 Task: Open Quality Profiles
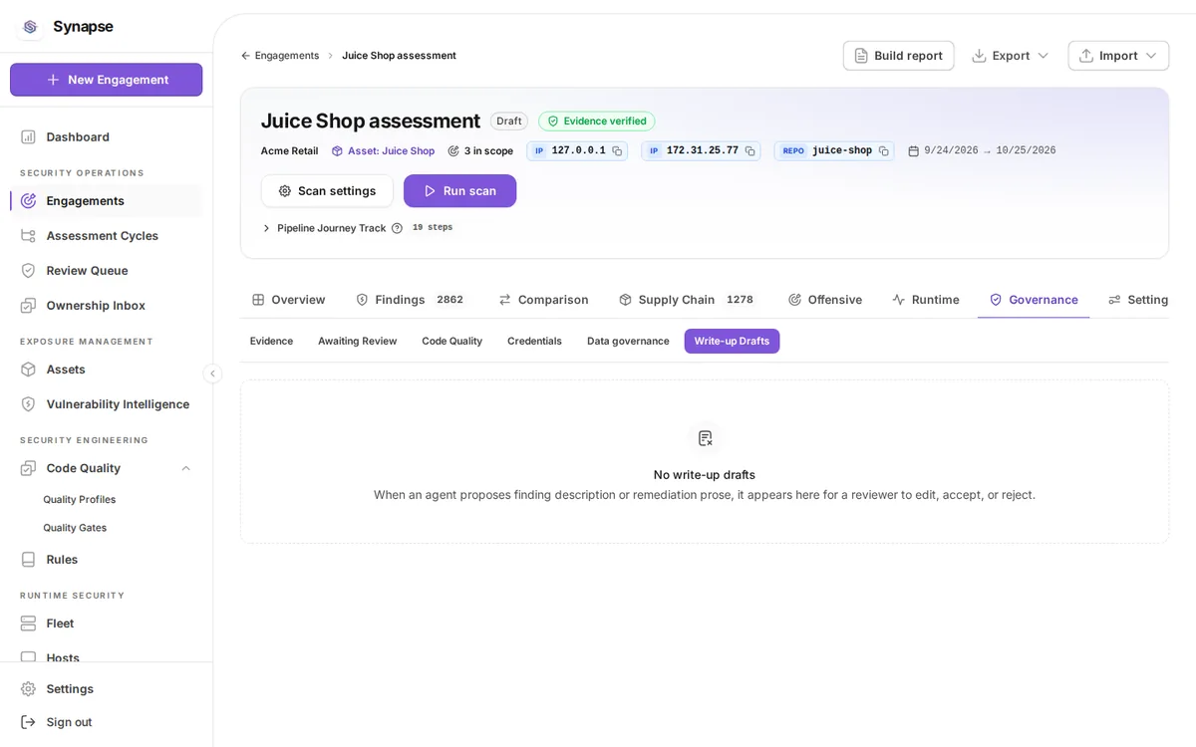click(79, 499)
